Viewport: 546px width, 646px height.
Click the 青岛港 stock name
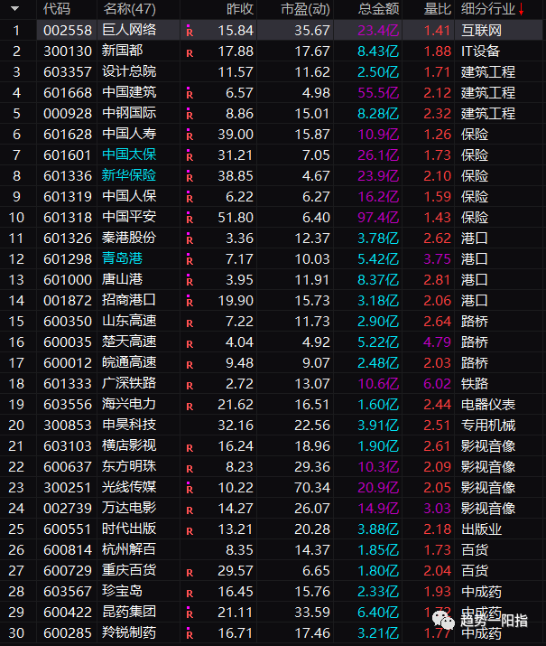point(122,258)
